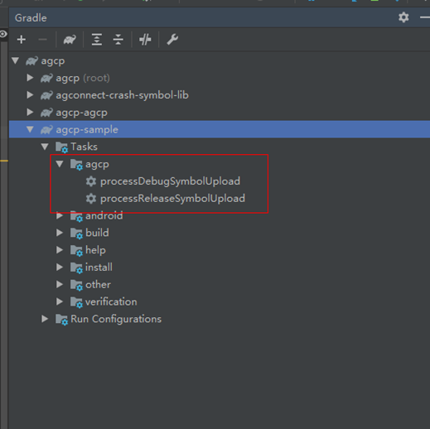Click elephant icon of agconnect-crash-symbol-lib
This screenshot has height=429, width=430.
click(x=46, y=95)
